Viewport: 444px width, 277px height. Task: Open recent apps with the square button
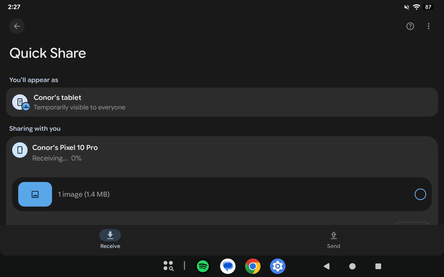pos(378,266)
